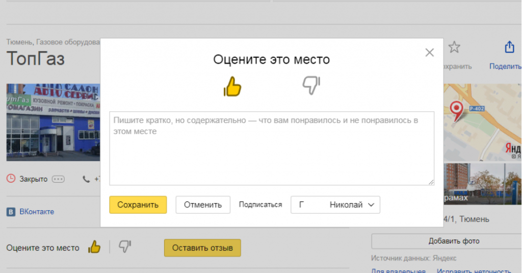Click the Оставить отзыв button
Viewport: 522px width, 273px height.
click(x=202, y=247)
